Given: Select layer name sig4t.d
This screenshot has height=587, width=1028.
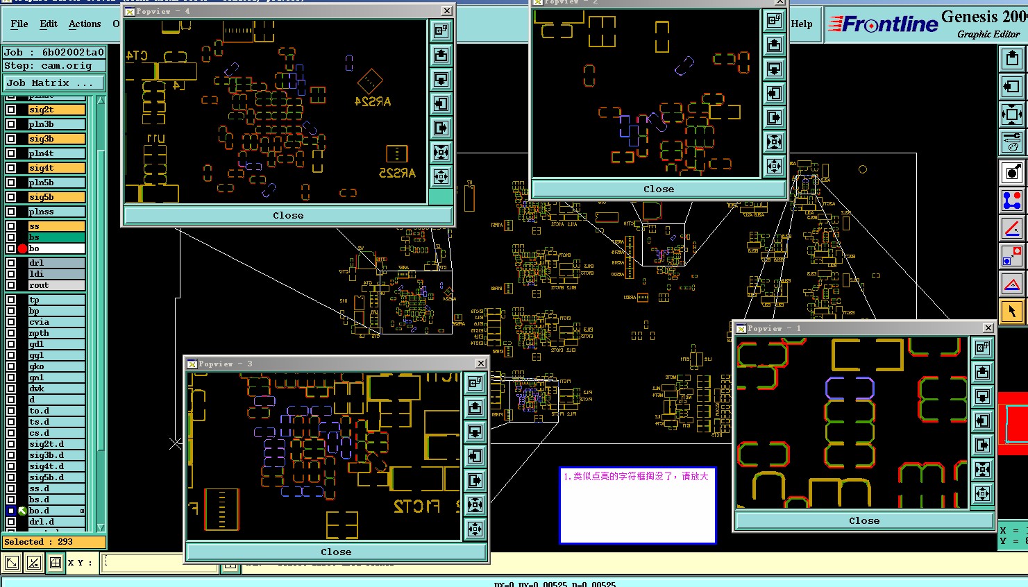Looking at the screenshot, I should coord(57,466).
